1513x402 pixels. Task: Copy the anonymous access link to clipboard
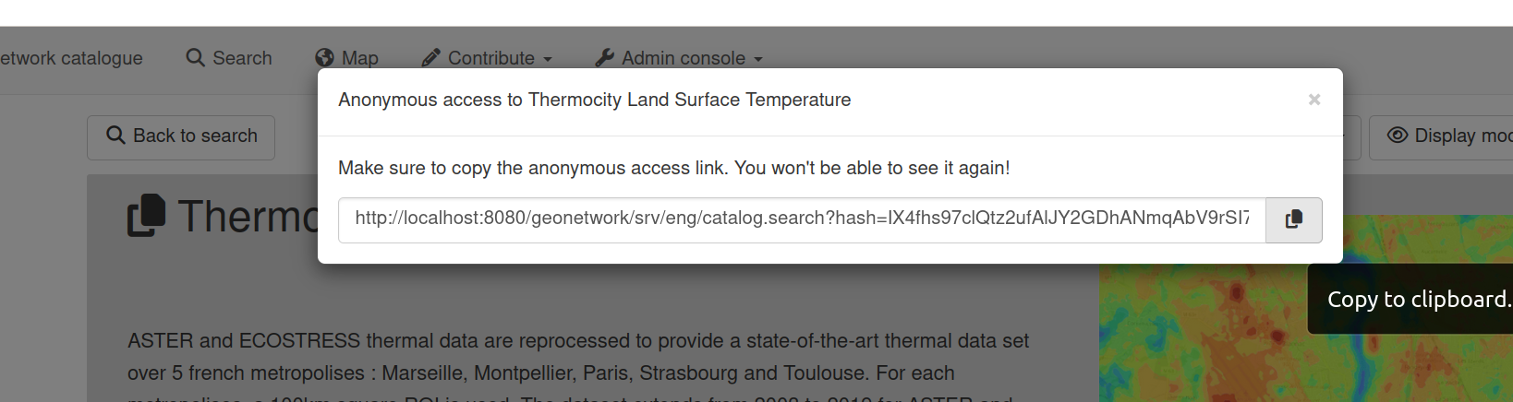pyautogui.click(x=1293, y=220)
